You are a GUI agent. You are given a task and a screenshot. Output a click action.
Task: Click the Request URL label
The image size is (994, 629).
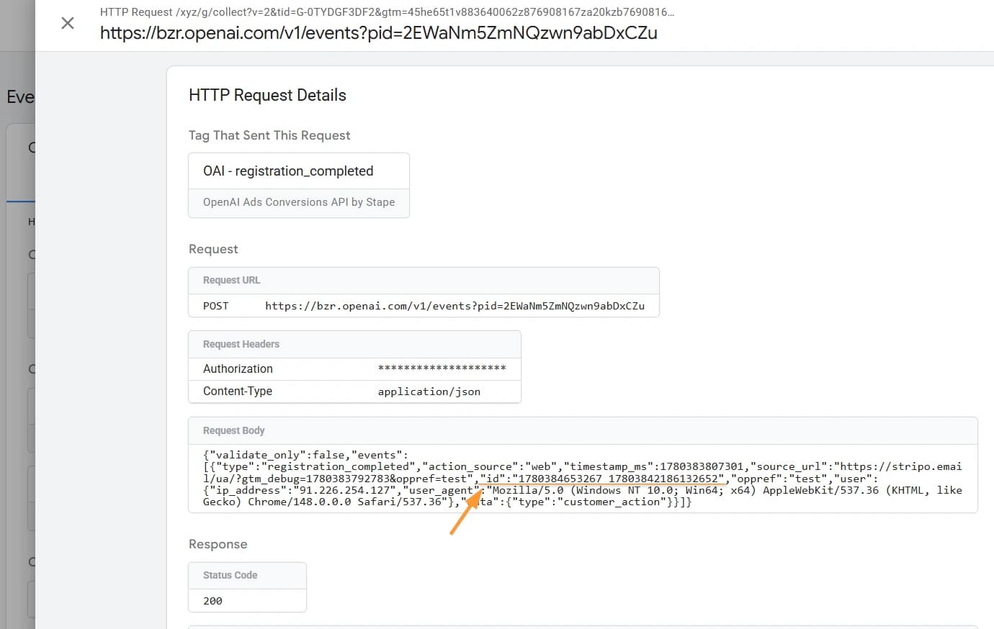[231, 280]
